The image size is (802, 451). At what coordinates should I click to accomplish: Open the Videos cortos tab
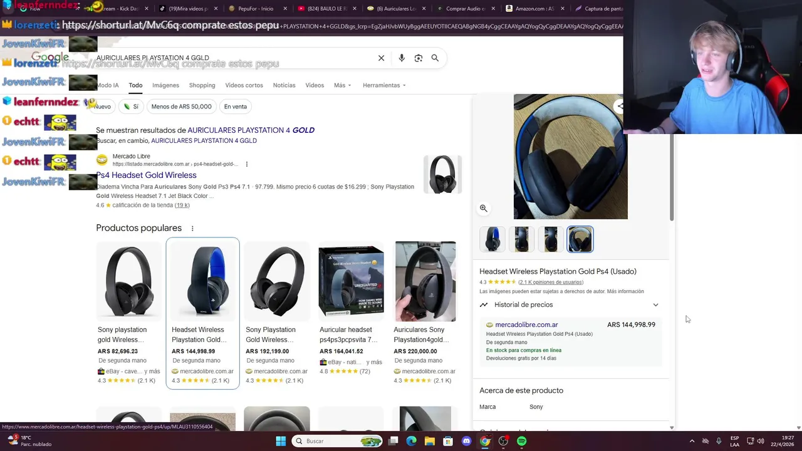[244, 85]
